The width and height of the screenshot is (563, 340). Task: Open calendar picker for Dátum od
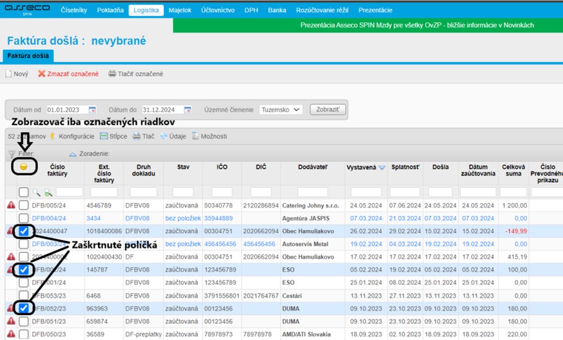(x=92, y=110)
